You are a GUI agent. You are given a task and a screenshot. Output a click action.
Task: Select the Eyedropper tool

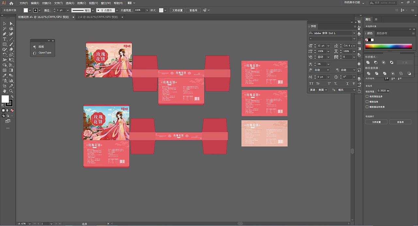point(5,75)
